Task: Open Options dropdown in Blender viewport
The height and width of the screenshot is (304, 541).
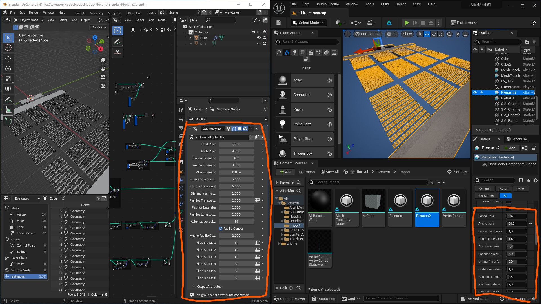Action: click(99, 27)
